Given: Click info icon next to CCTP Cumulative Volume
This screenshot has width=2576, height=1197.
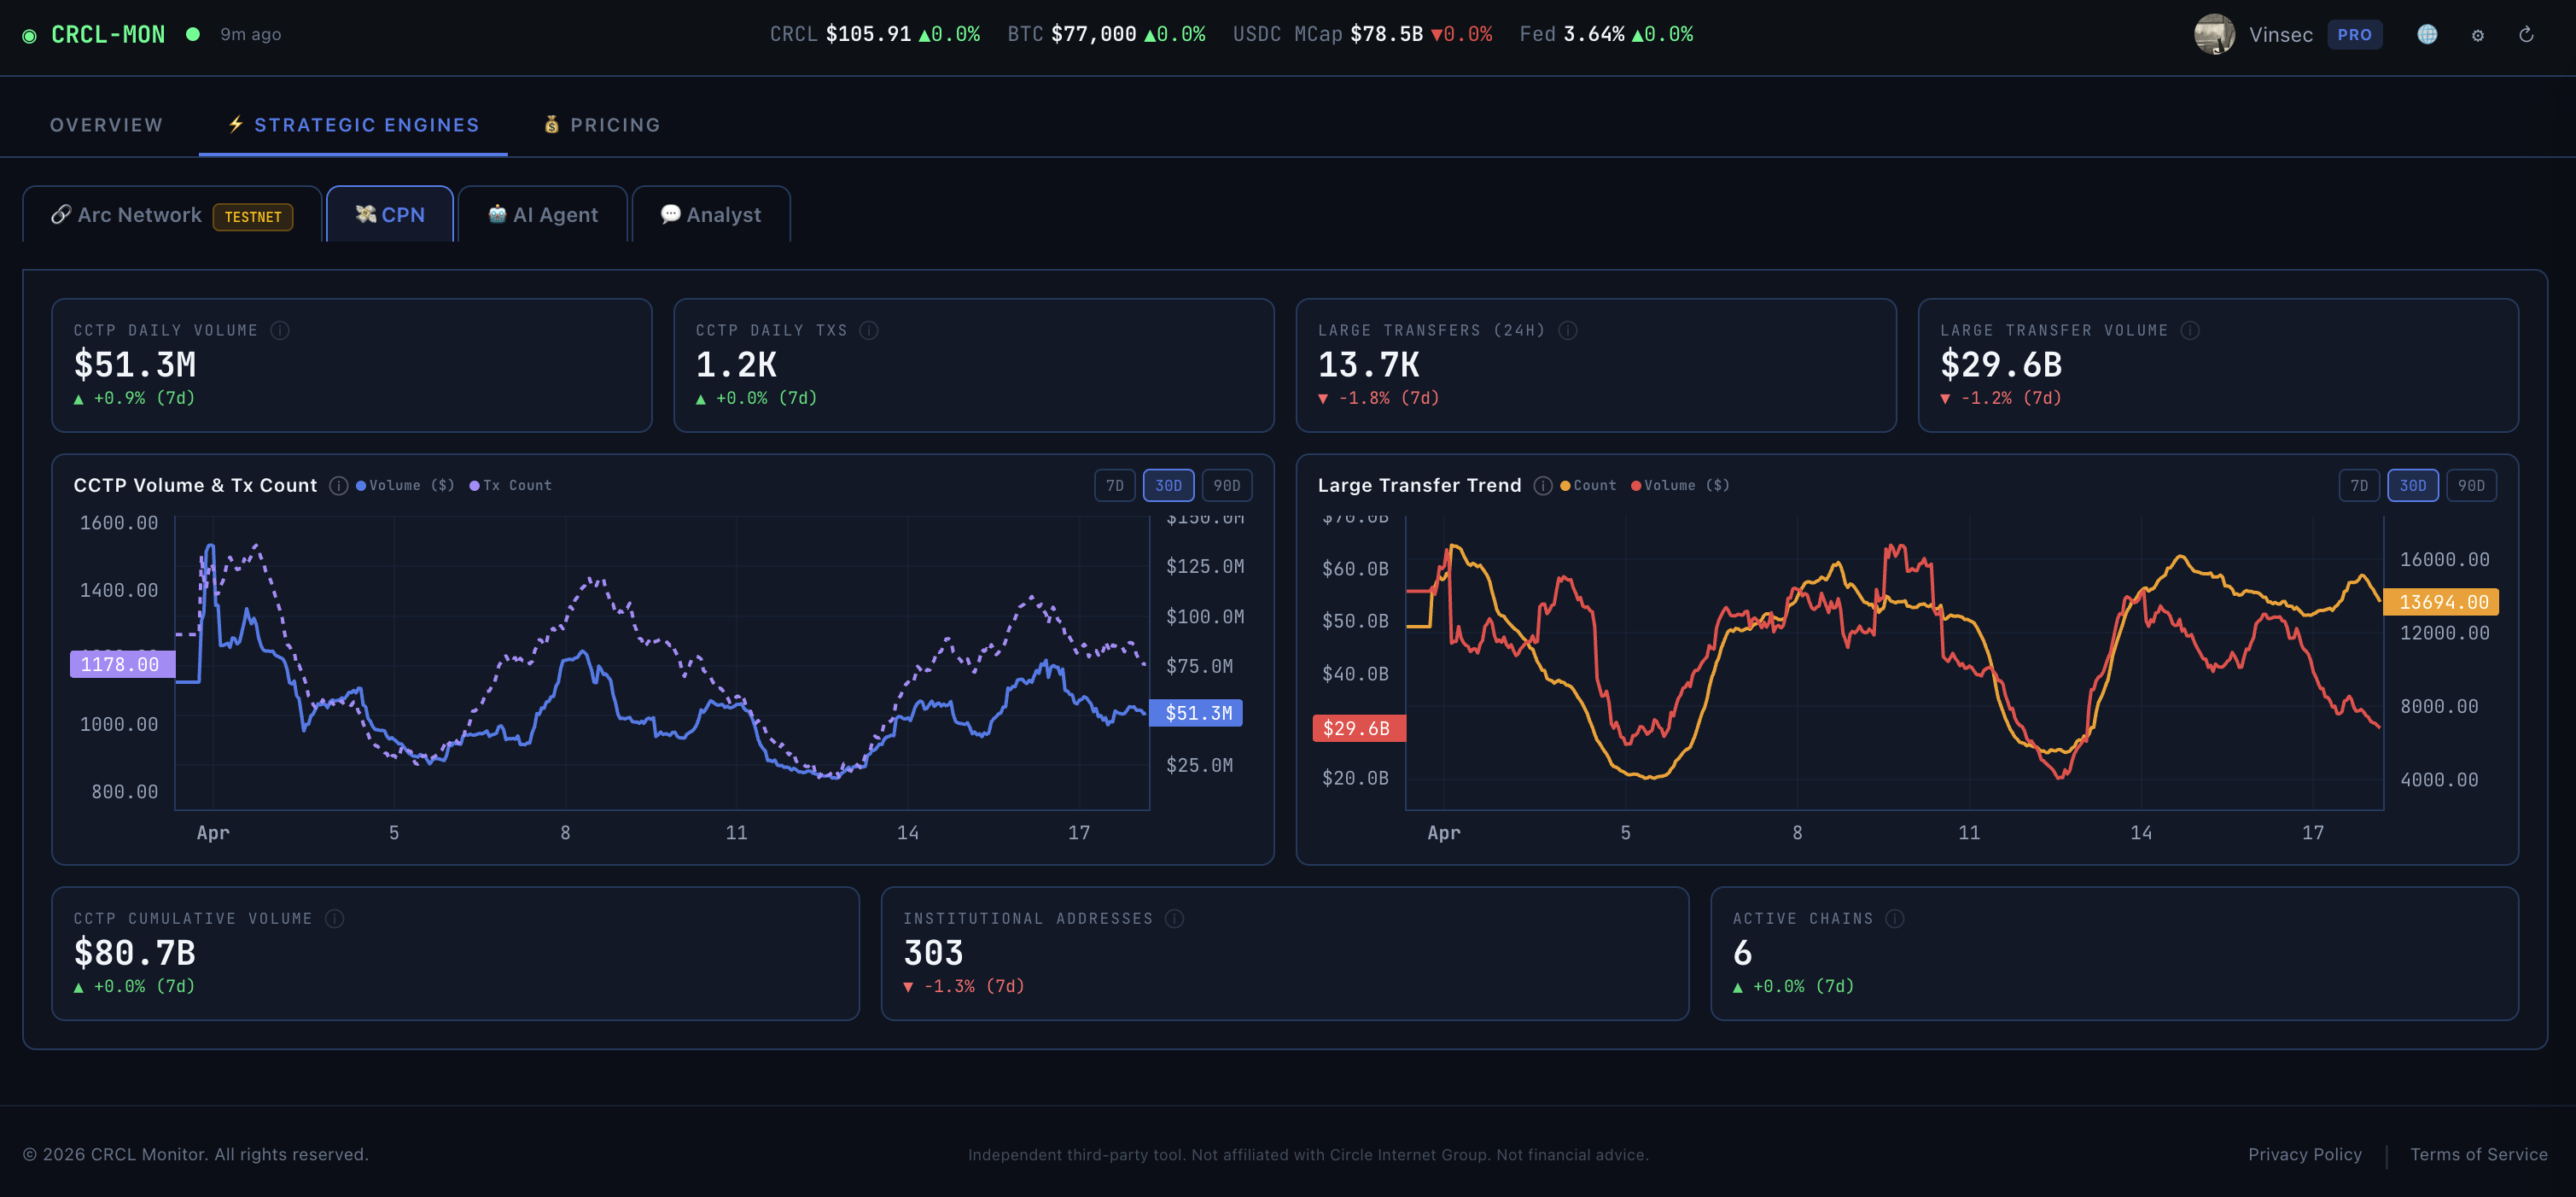Looking at the screenshot, I should [x=334, y=918].
